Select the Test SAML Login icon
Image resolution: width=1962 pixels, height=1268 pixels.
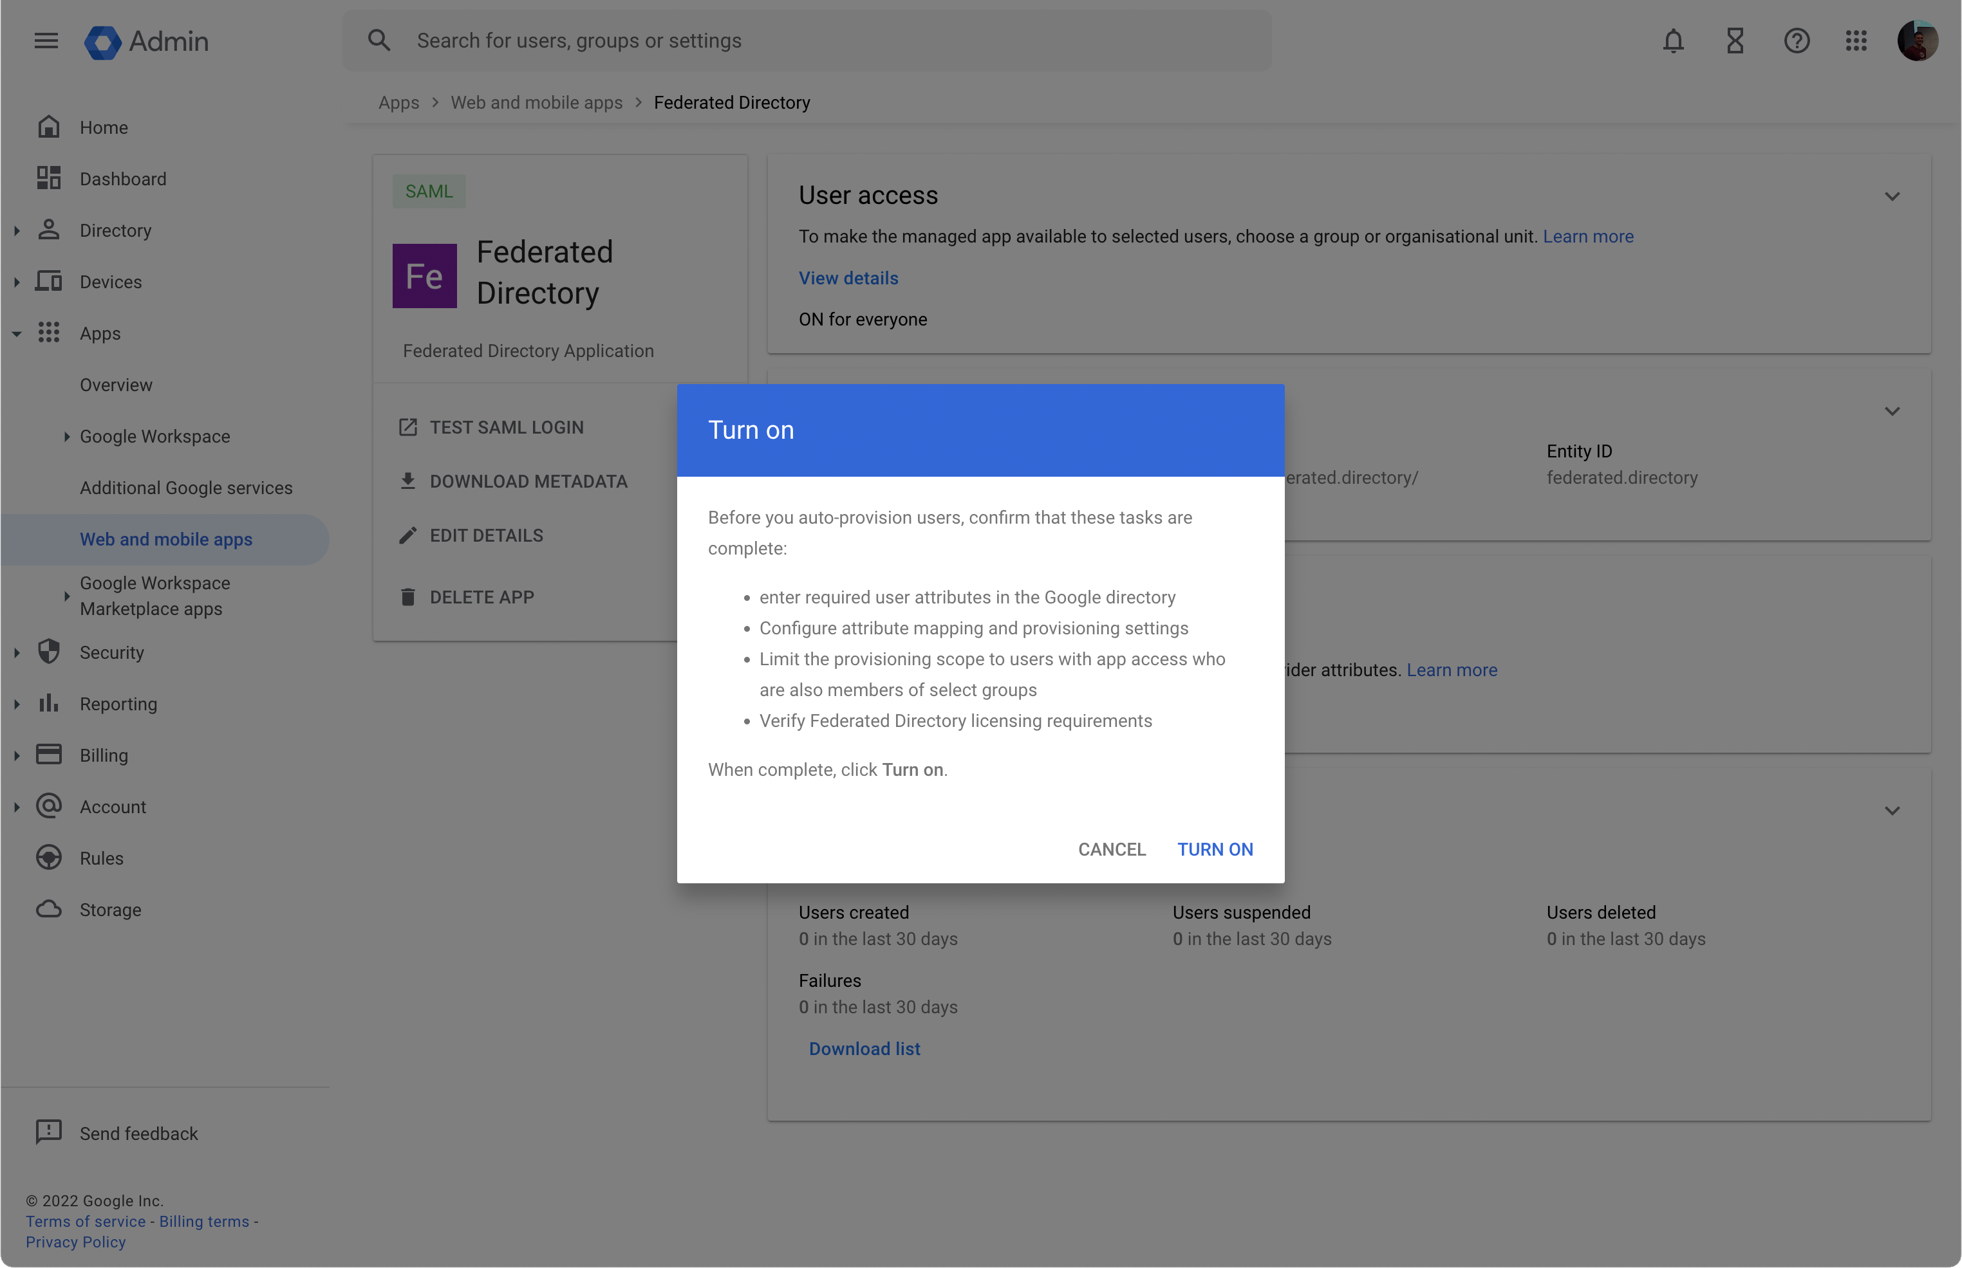[409, 427]
